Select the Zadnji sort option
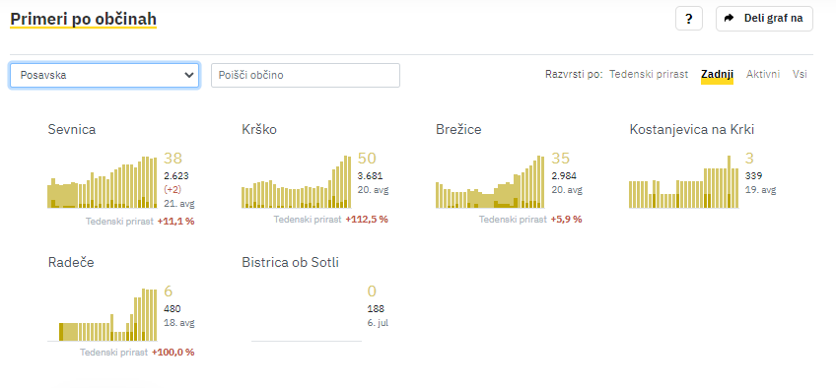 coord(717,75)
